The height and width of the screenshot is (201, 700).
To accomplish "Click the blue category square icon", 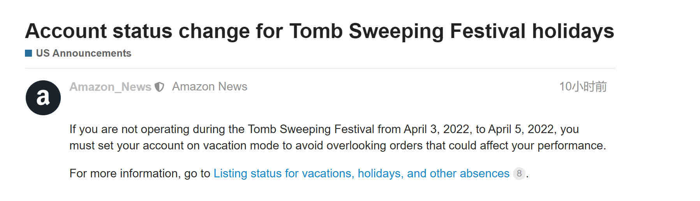I will coord(28,53).
